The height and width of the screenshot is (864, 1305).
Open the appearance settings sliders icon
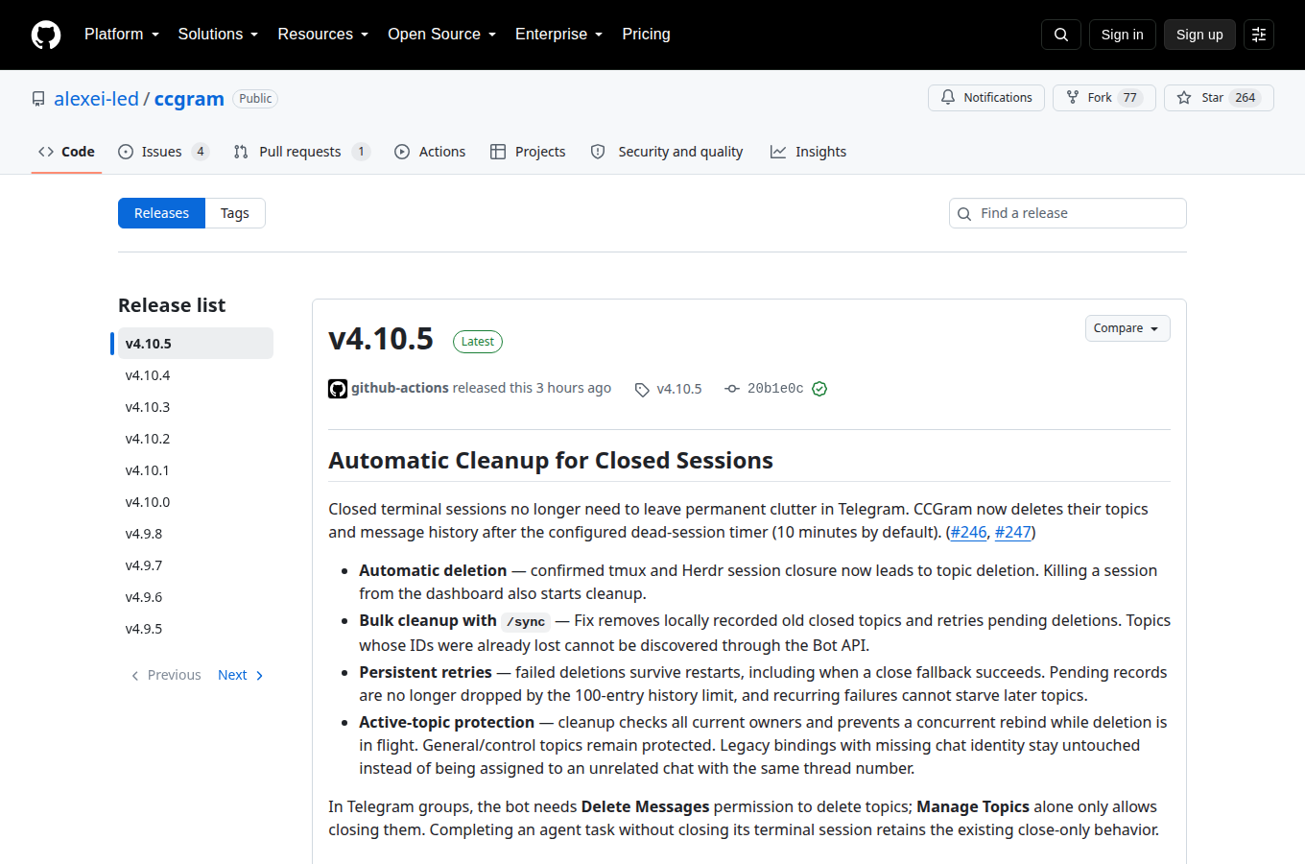(1259, 35)
